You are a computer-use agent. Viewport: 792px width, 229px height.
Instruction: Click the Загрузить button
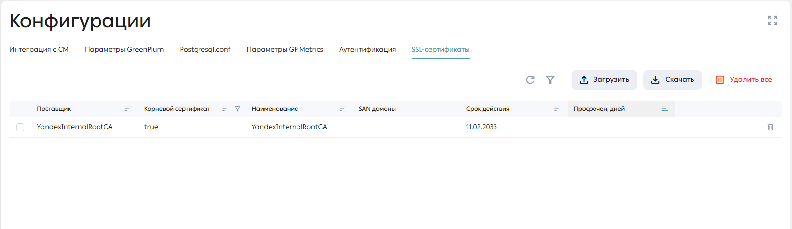(604, 80)
